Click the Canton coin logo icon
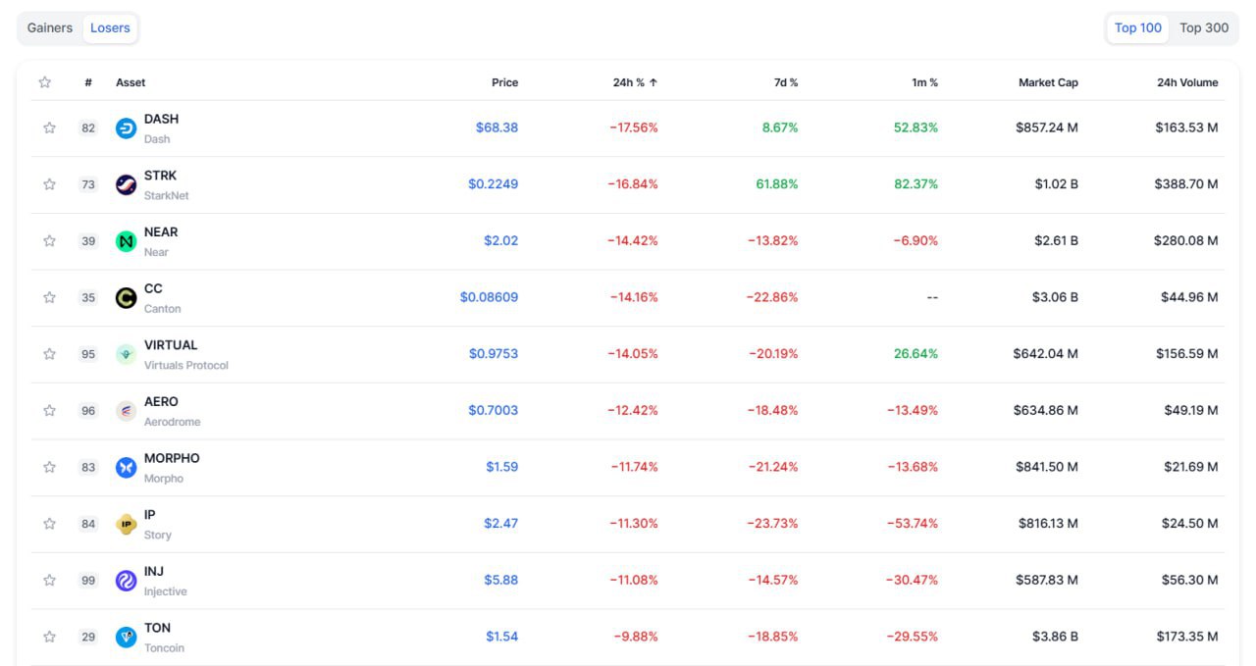1256x666 pixels. [126, 298]
